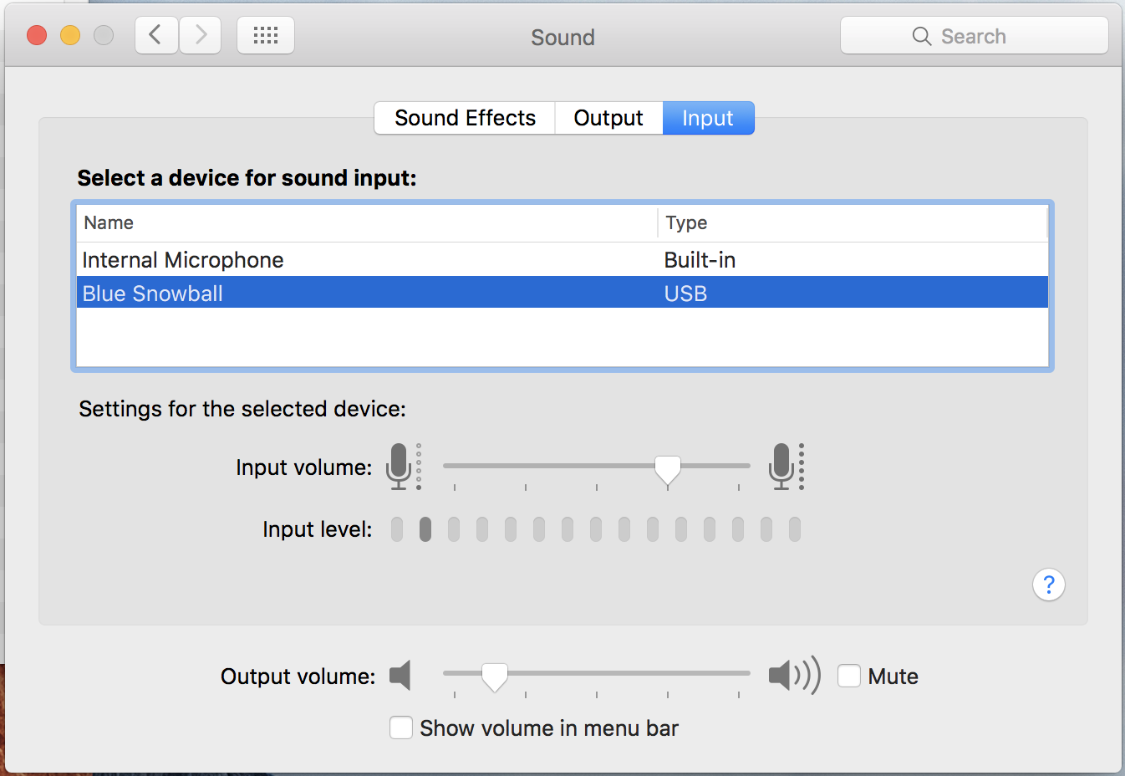Select the Blue Snowball device row

562,293
